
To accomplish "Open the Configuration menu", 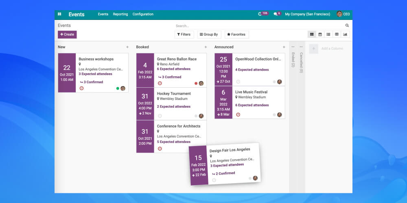I will coord(143,14).
